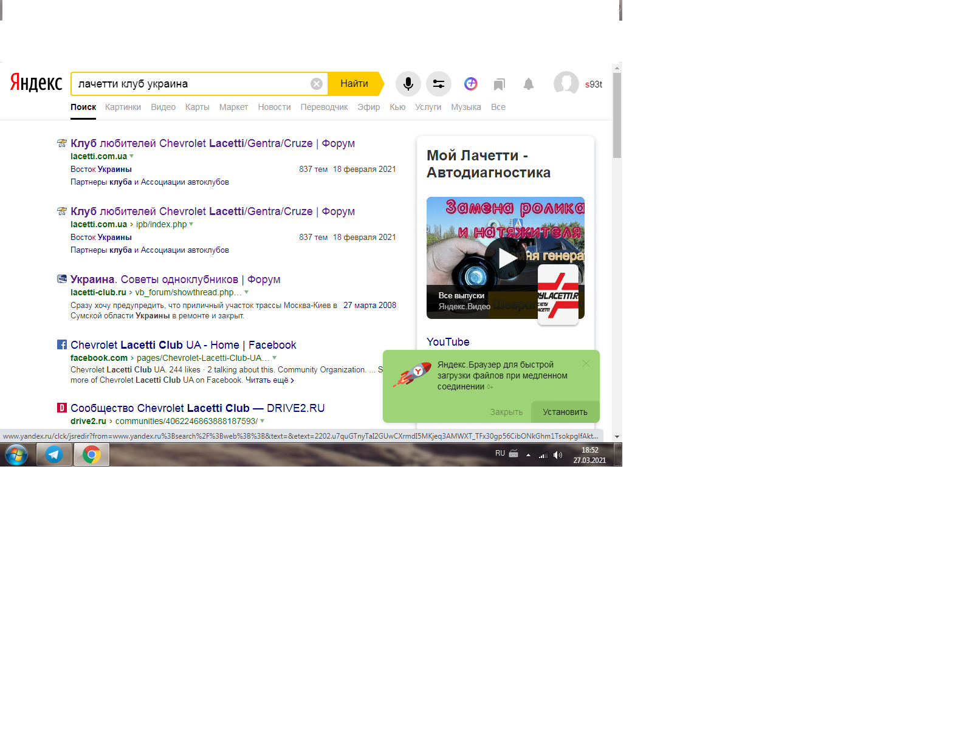Click Все выпуски on video card
The image size is (965, 729).
[461, 296]
